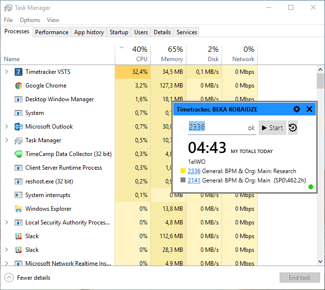Image resolution: width=325 pixels, height=290 pixels.
Task: Click the Task Manager row icon
Action: point(19,140)
